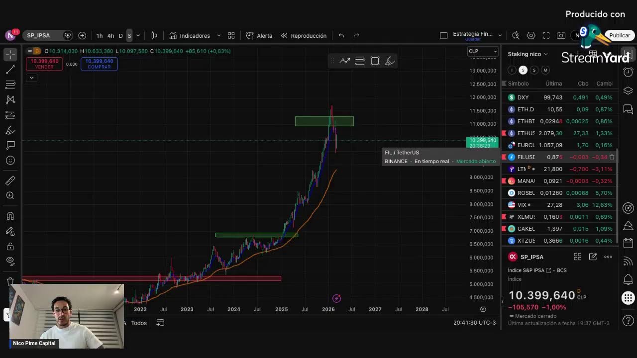Toggle magnet mode for drawings
The image size is (637, 358).
point(10,216)
